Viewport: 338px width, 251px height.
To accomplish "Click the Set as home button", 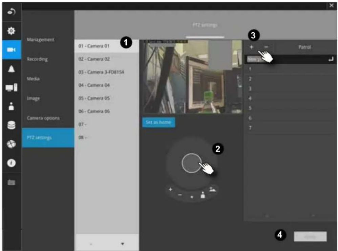I will (159, 122).
